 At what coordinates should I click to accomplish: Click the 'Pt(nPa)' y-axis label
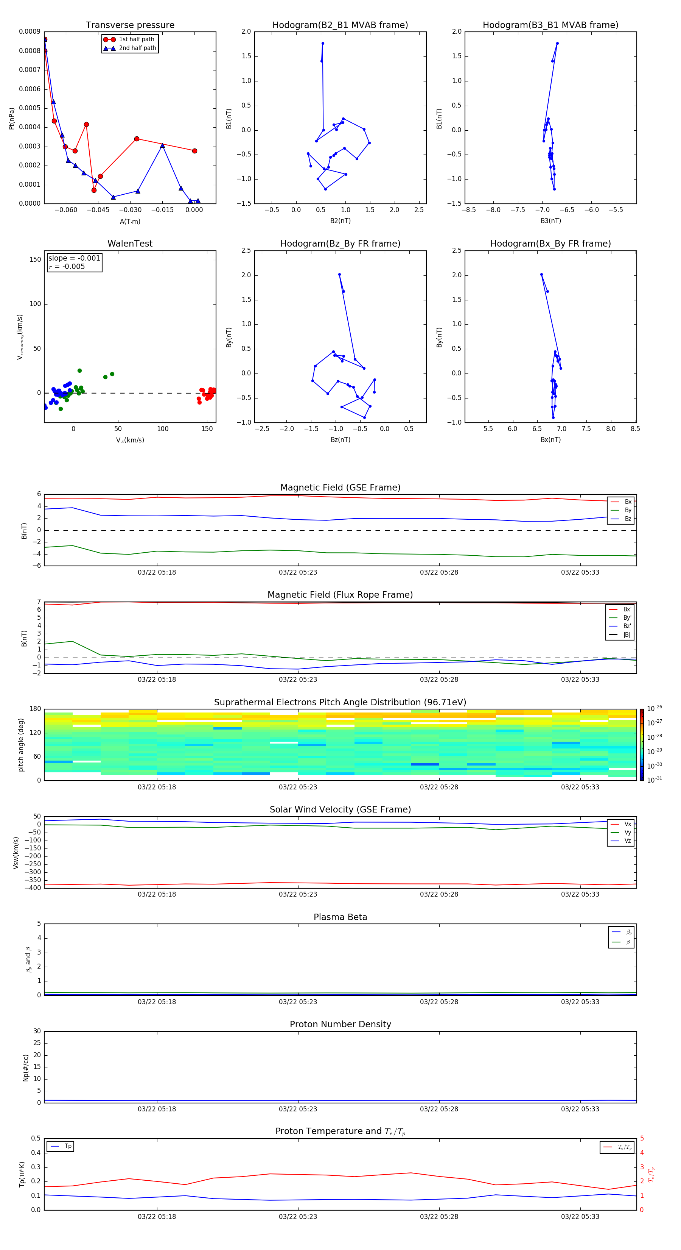coord(12,118)
